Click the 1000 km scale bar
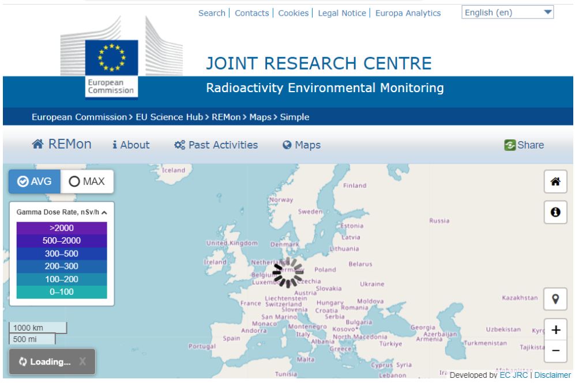 [37, 328]
